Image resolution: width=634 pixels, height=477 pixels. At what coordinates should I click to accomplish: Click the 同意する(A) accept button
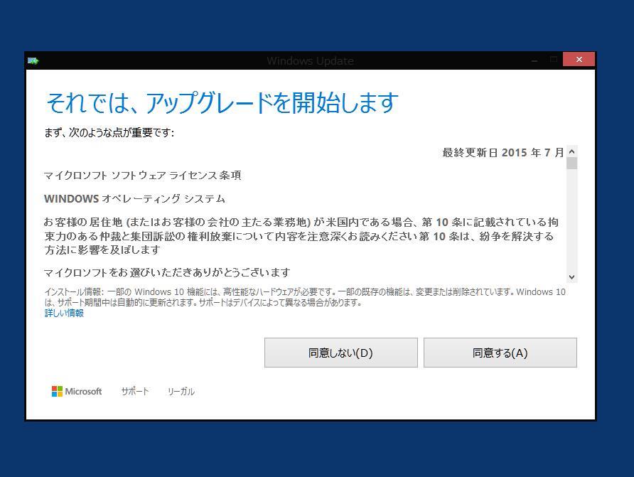tap(500, 353)
